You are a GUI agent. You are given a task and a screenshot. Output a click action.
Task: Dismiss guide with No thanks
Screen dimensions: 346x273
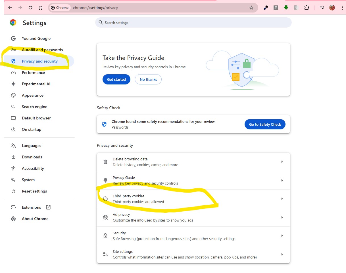[148, 79]
